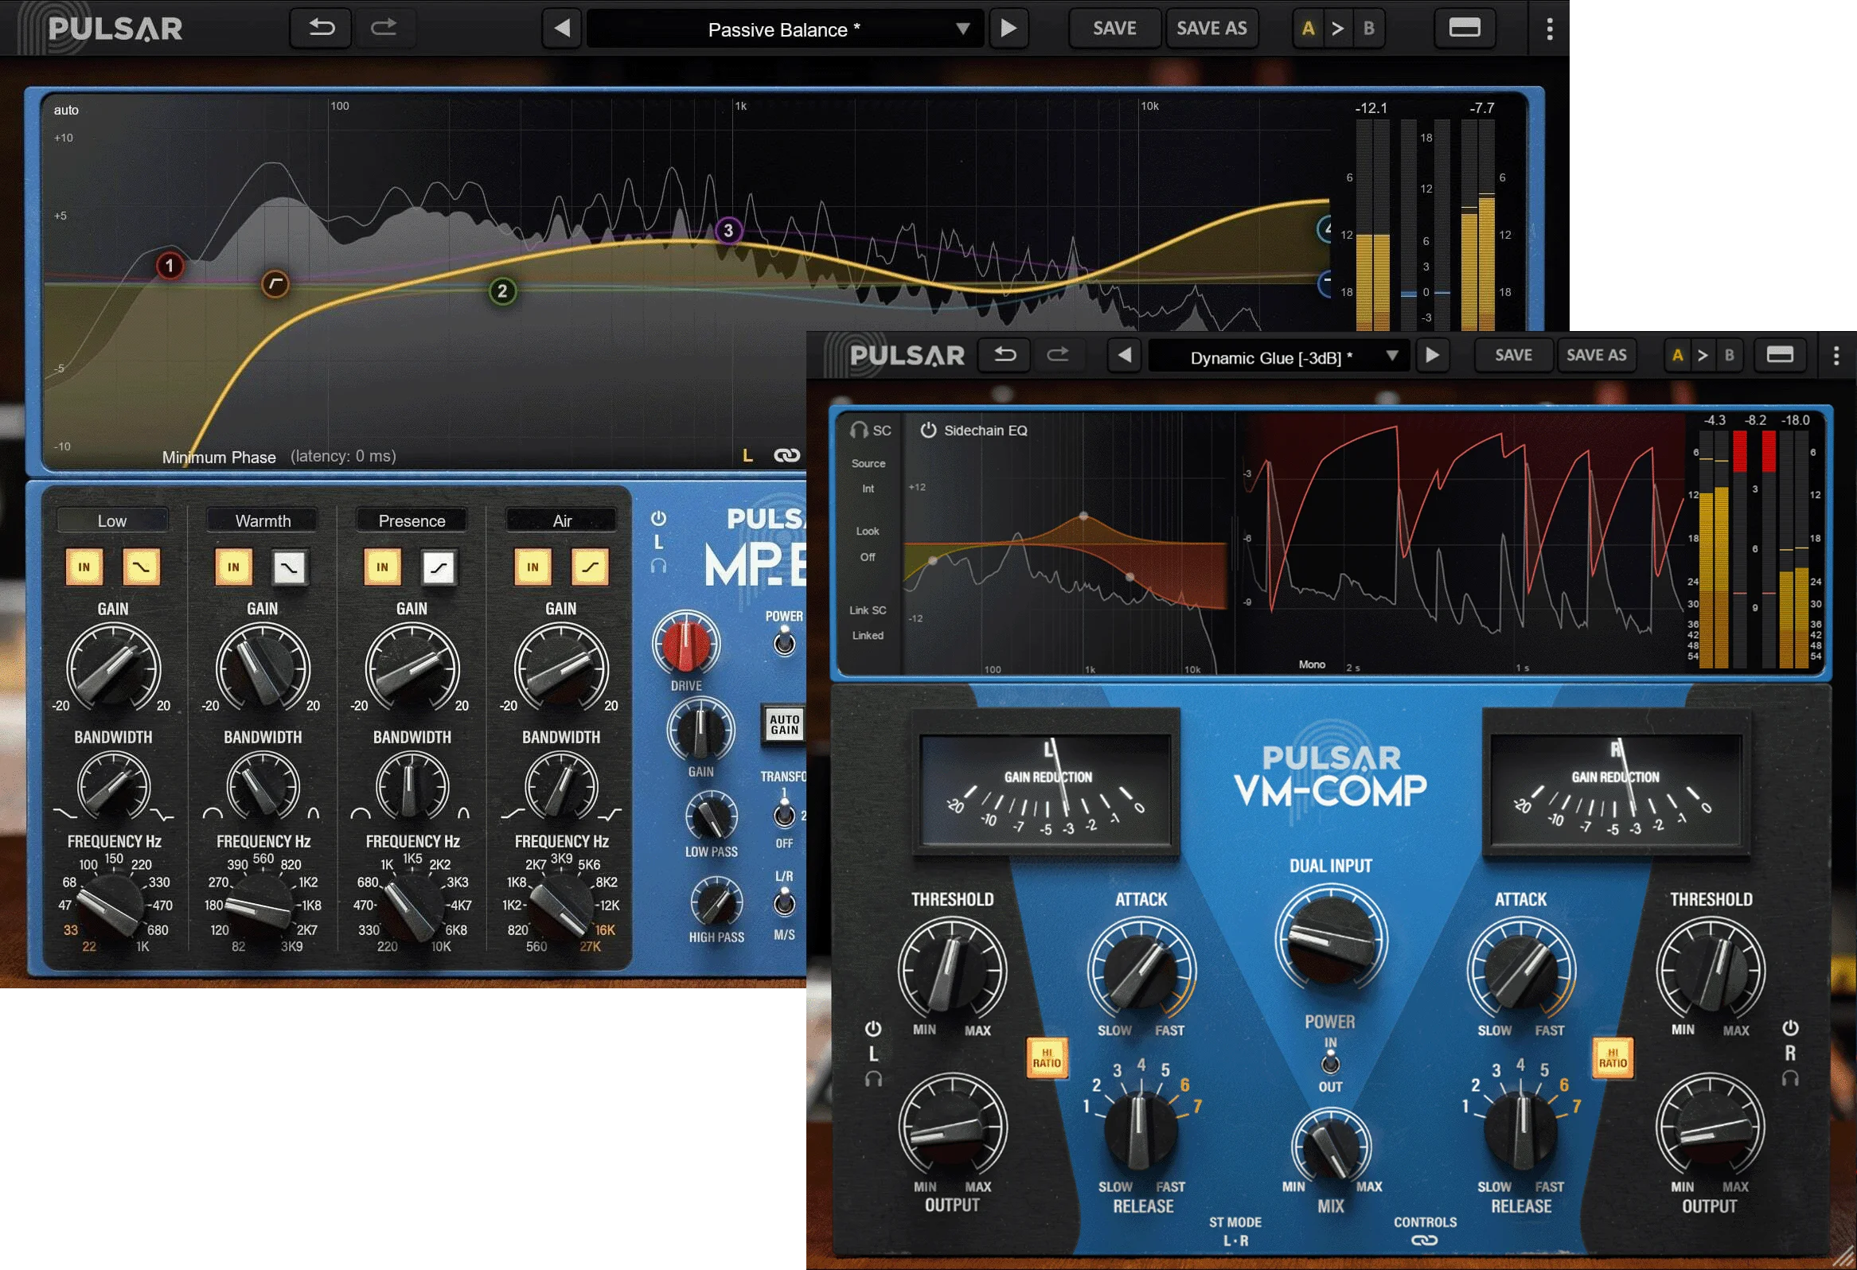Toggle Presence band shelf shape button
Screen dimensions: 1857x1270
[x=439, y=568]
